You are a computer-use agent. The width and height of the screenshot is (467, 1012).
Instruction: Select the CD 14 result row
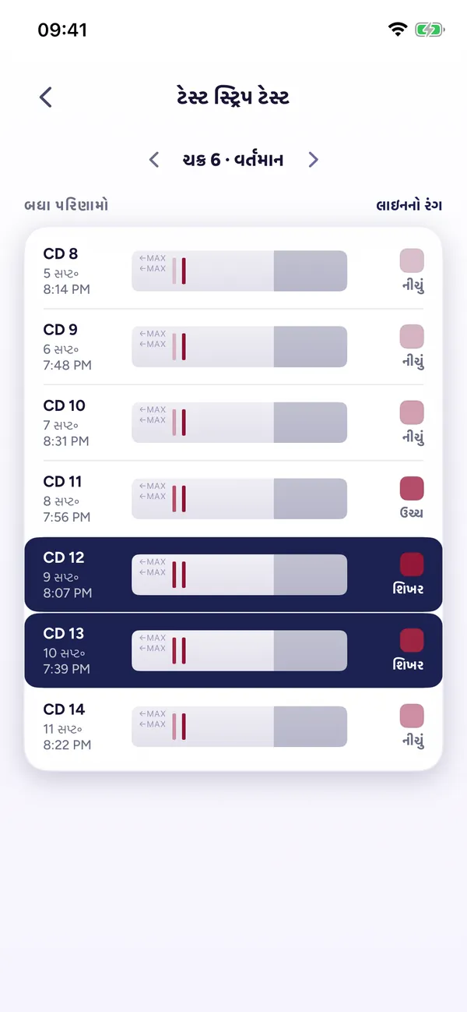(233, 728)
